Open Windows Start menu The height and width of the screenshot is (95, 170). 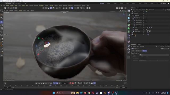click(x=54, y=93)
